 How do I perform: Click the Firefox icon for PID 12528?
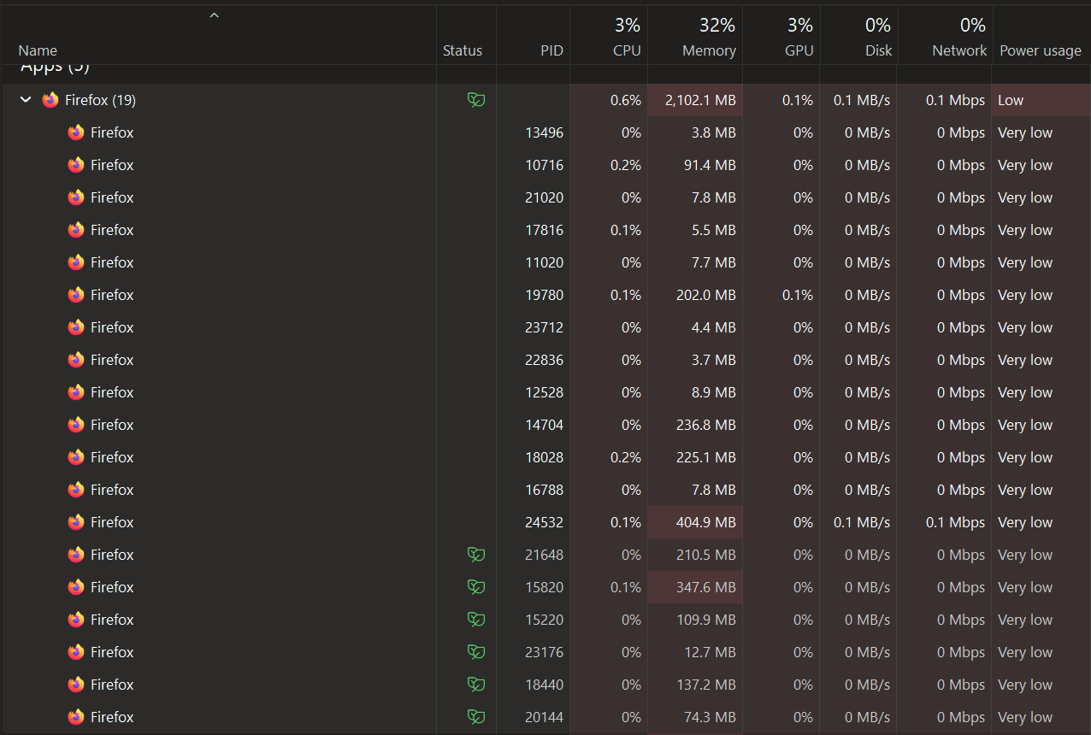click(x=76, y=392)
